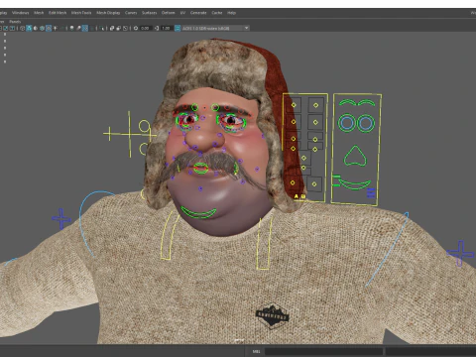476x357 pixels.
Task: Click the exposure reset icon
Action: (x=136, y=29)
